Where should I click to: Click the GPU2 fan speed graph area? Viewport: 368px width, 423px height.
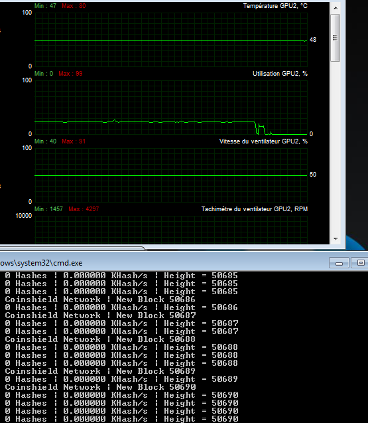171,175
